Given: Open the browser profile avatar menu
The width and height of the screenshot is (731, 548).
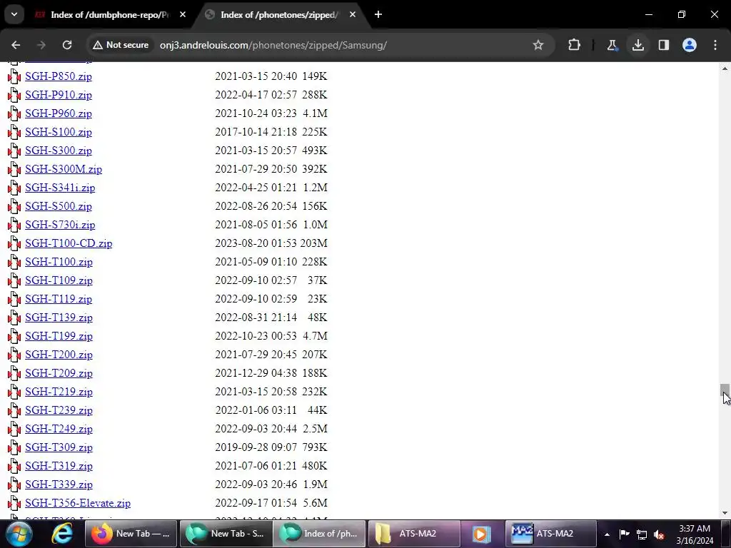Looking at the screenshot, I should (x=690, y=45).
